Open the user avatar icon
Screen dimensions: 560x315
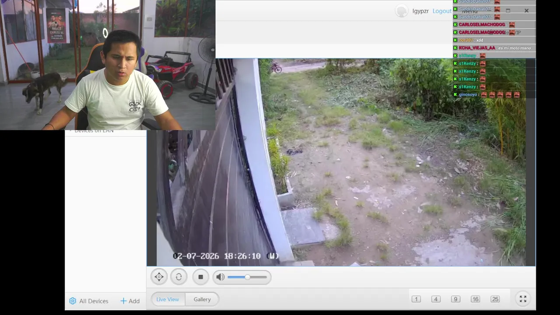pos(401,11)
